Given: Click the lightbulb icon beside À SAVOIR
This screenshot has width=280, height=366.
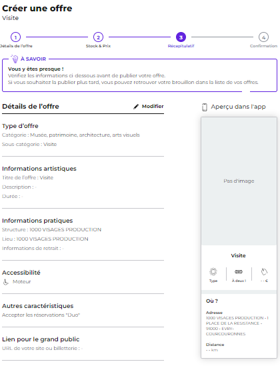Looking at the screenshot, I should pyautogui.click(x=15, y=59).
